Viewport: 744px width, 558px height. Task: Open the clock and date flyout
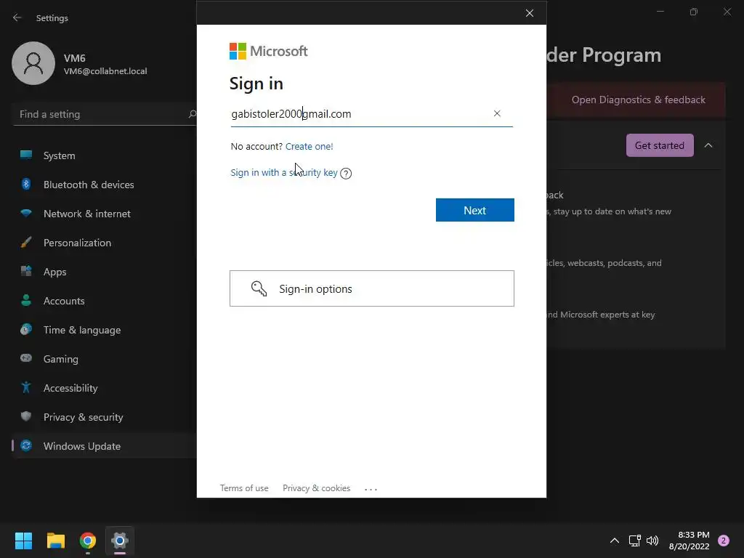690,541
